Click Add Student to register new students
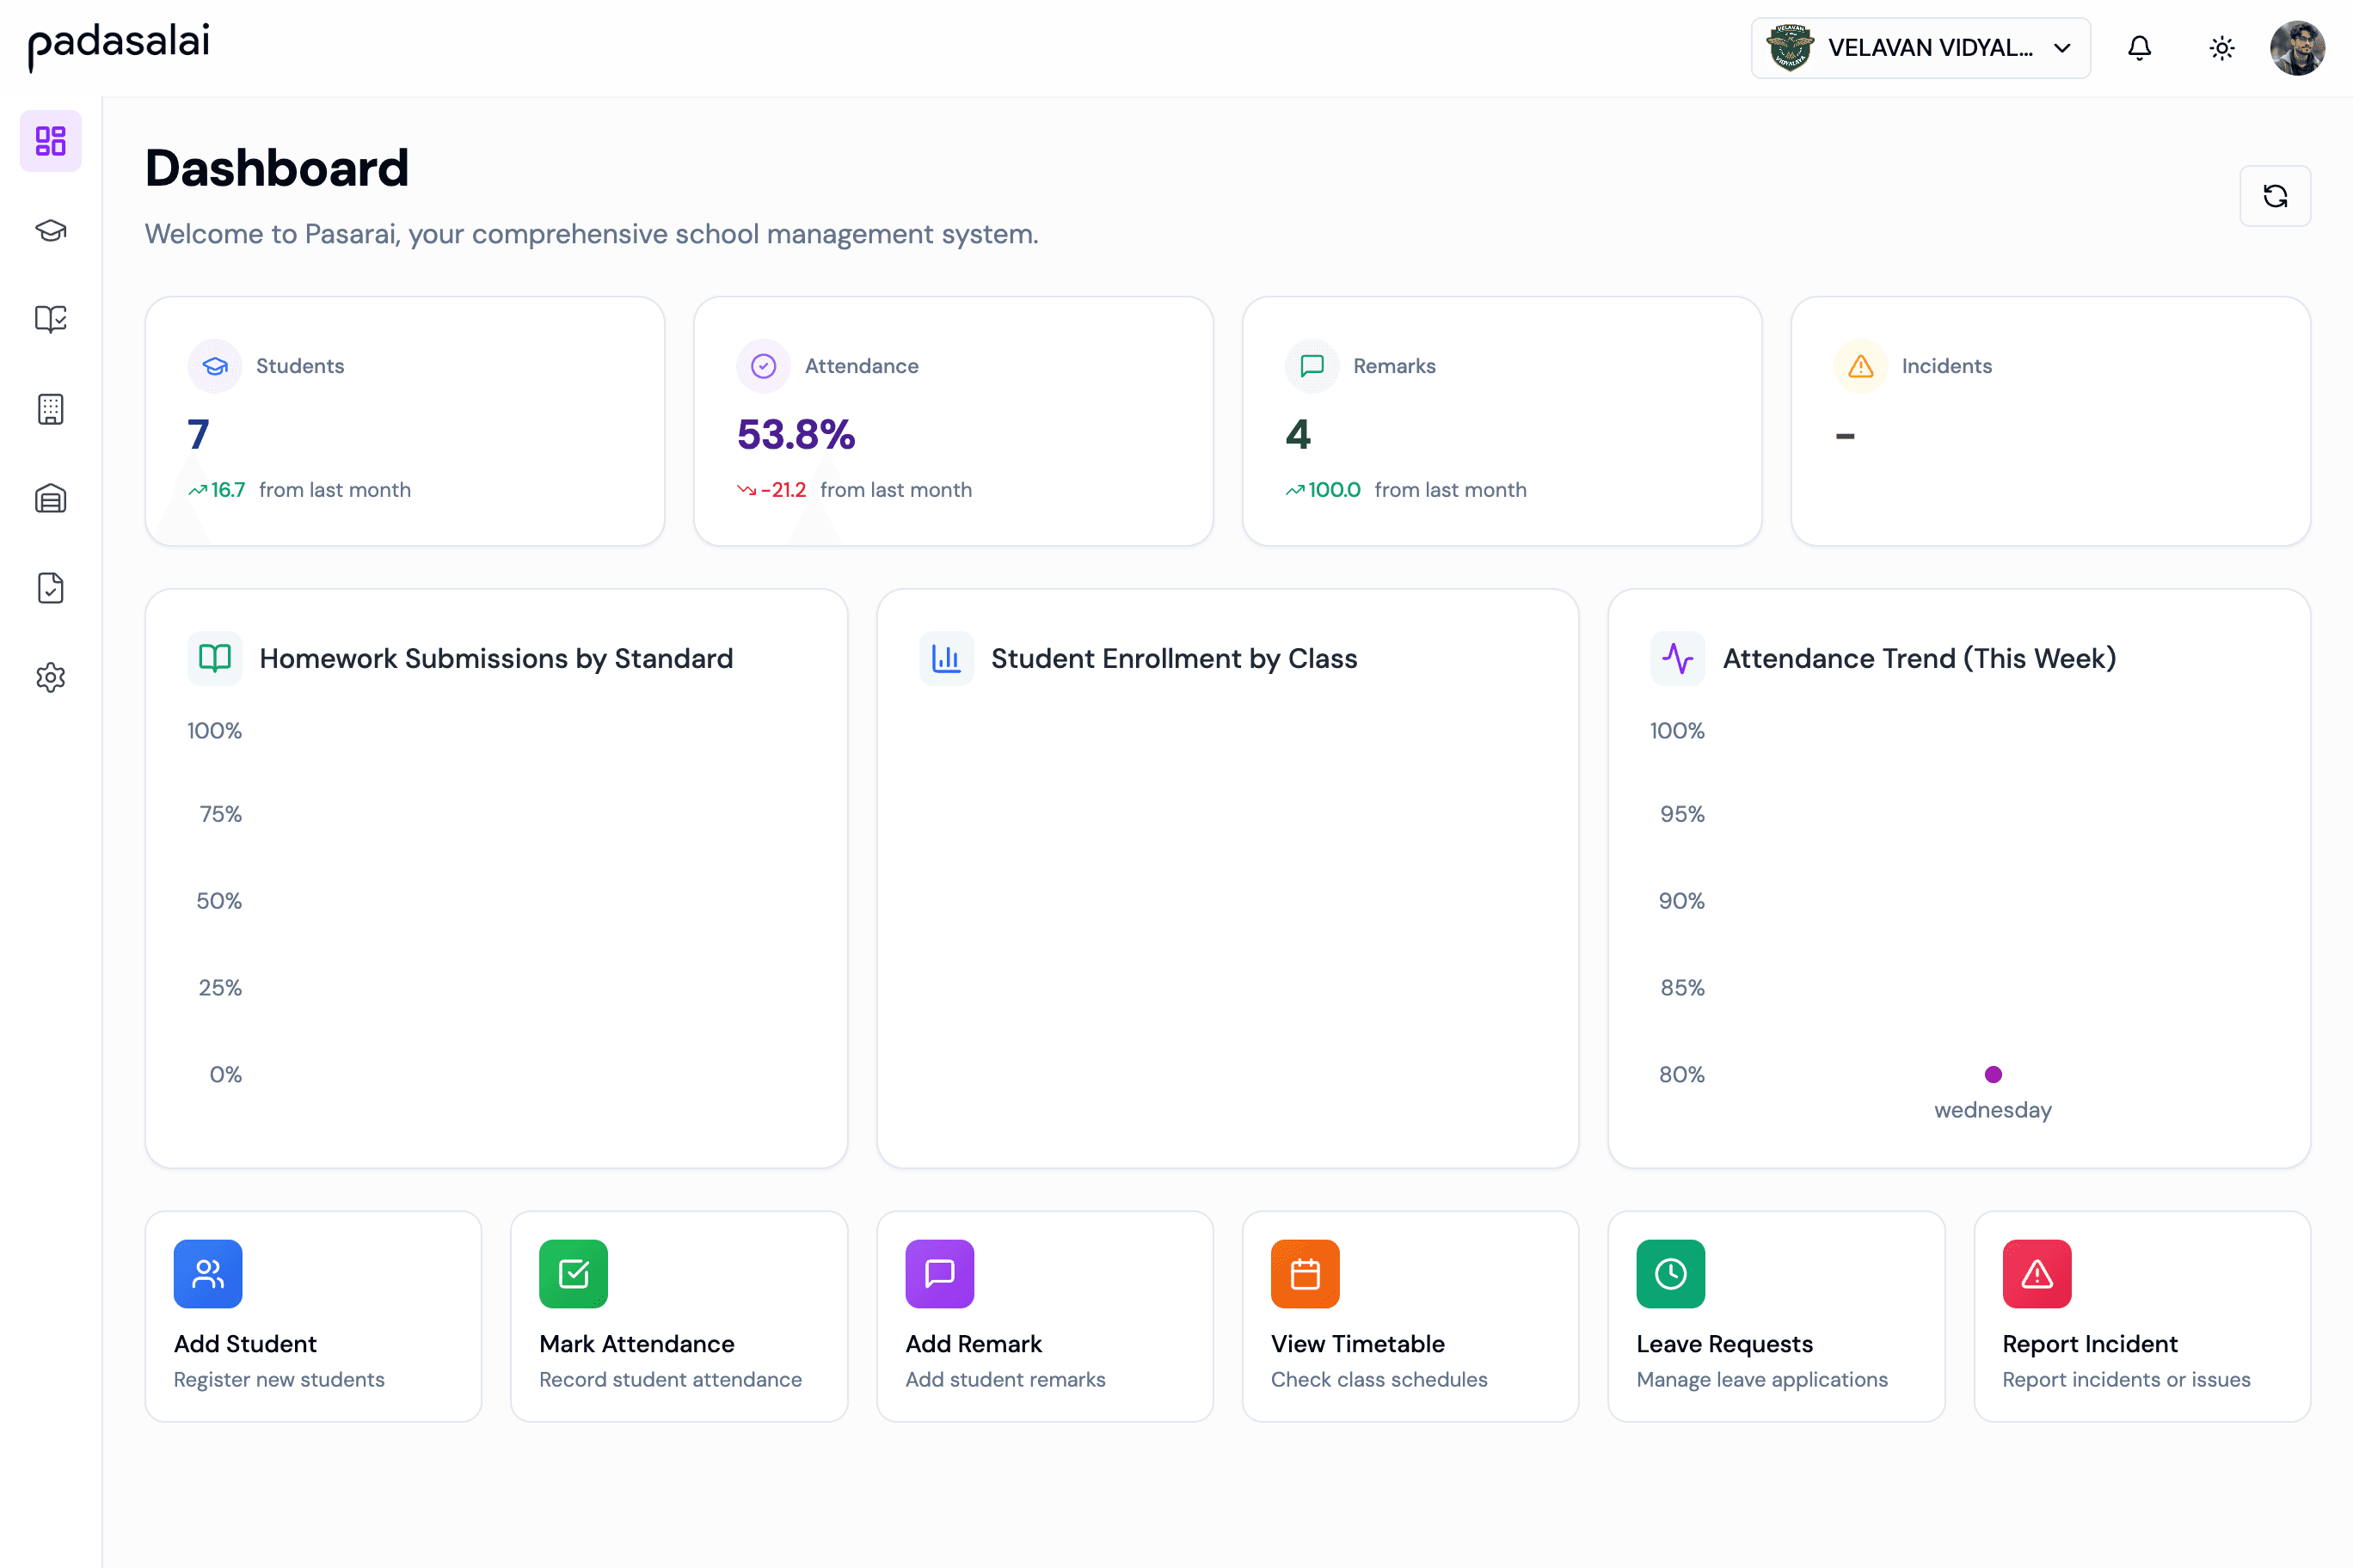The width and height of the screenshot is (2353, 1568). coord(313,1316)
